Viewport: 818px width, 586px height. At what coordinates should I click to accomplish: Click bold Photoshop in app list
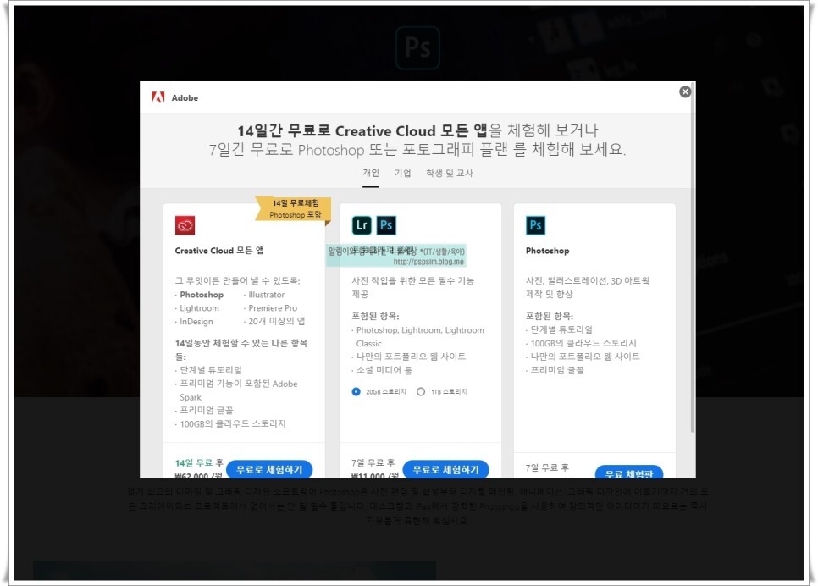[202, 295]
